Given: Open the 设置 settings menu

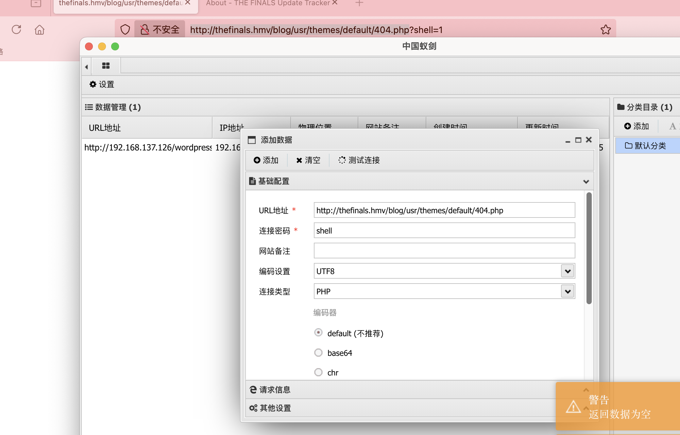Looking at the screenshot, I should pos(102,84).
